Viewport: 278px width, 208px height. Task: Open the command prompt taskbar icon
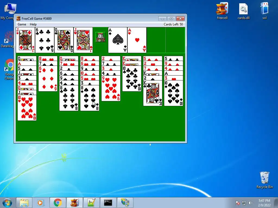click(x=108, y=203)
